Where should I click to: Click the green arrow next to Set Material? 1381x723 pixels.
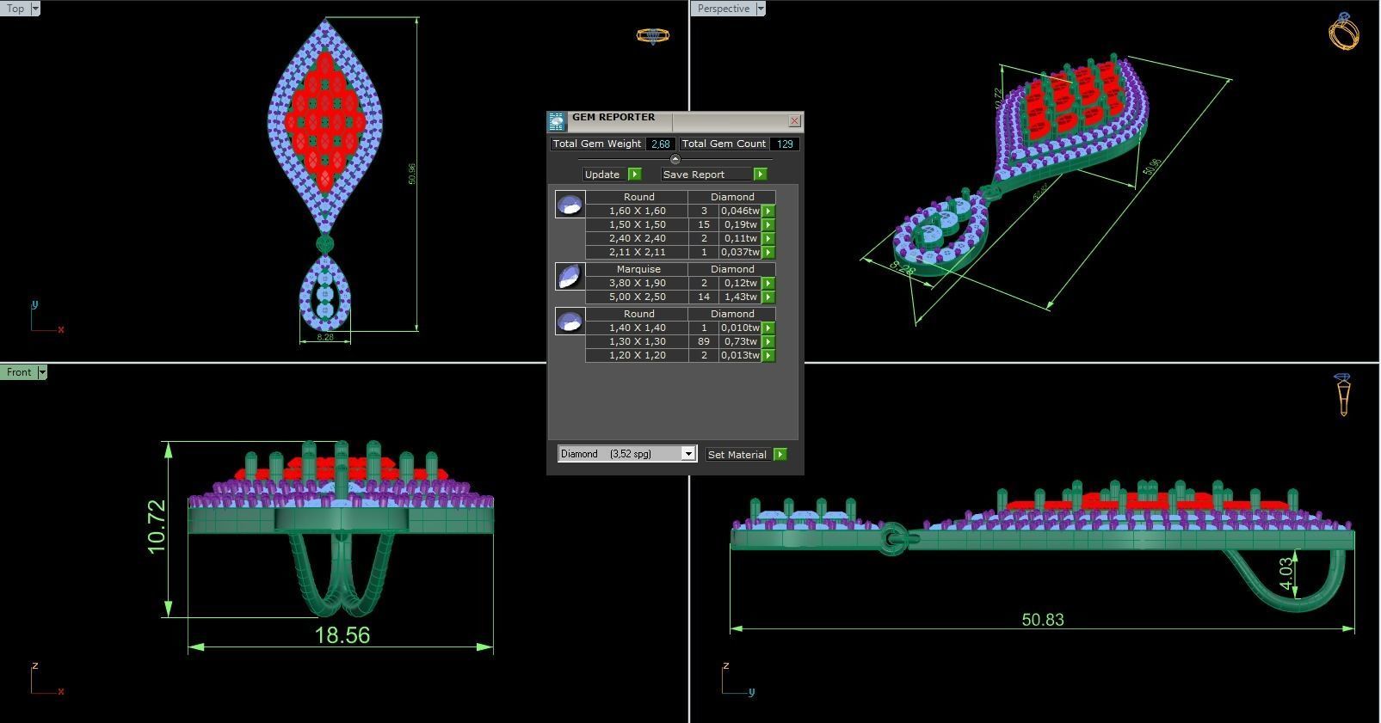tap(780, 454)
